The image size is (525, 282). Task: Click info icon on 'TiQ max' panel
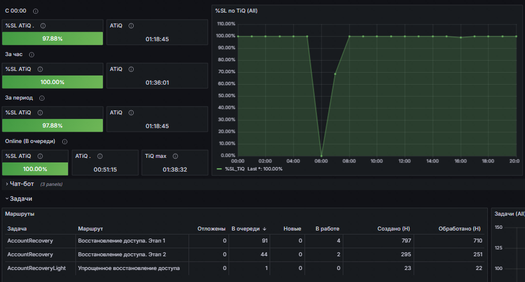pos(175,156)
